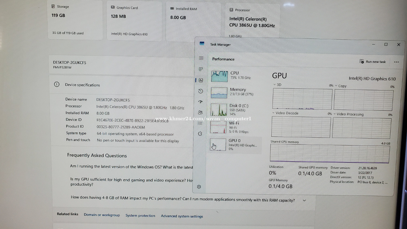
Task: Open the Video Decode graph dropdown
Action: [285, 113]
